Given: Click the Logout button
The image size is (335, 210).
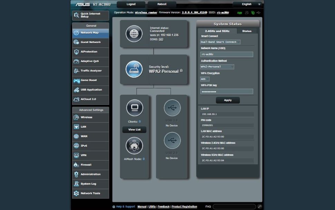Looking at the screenshot, I should tap(131, 4).
